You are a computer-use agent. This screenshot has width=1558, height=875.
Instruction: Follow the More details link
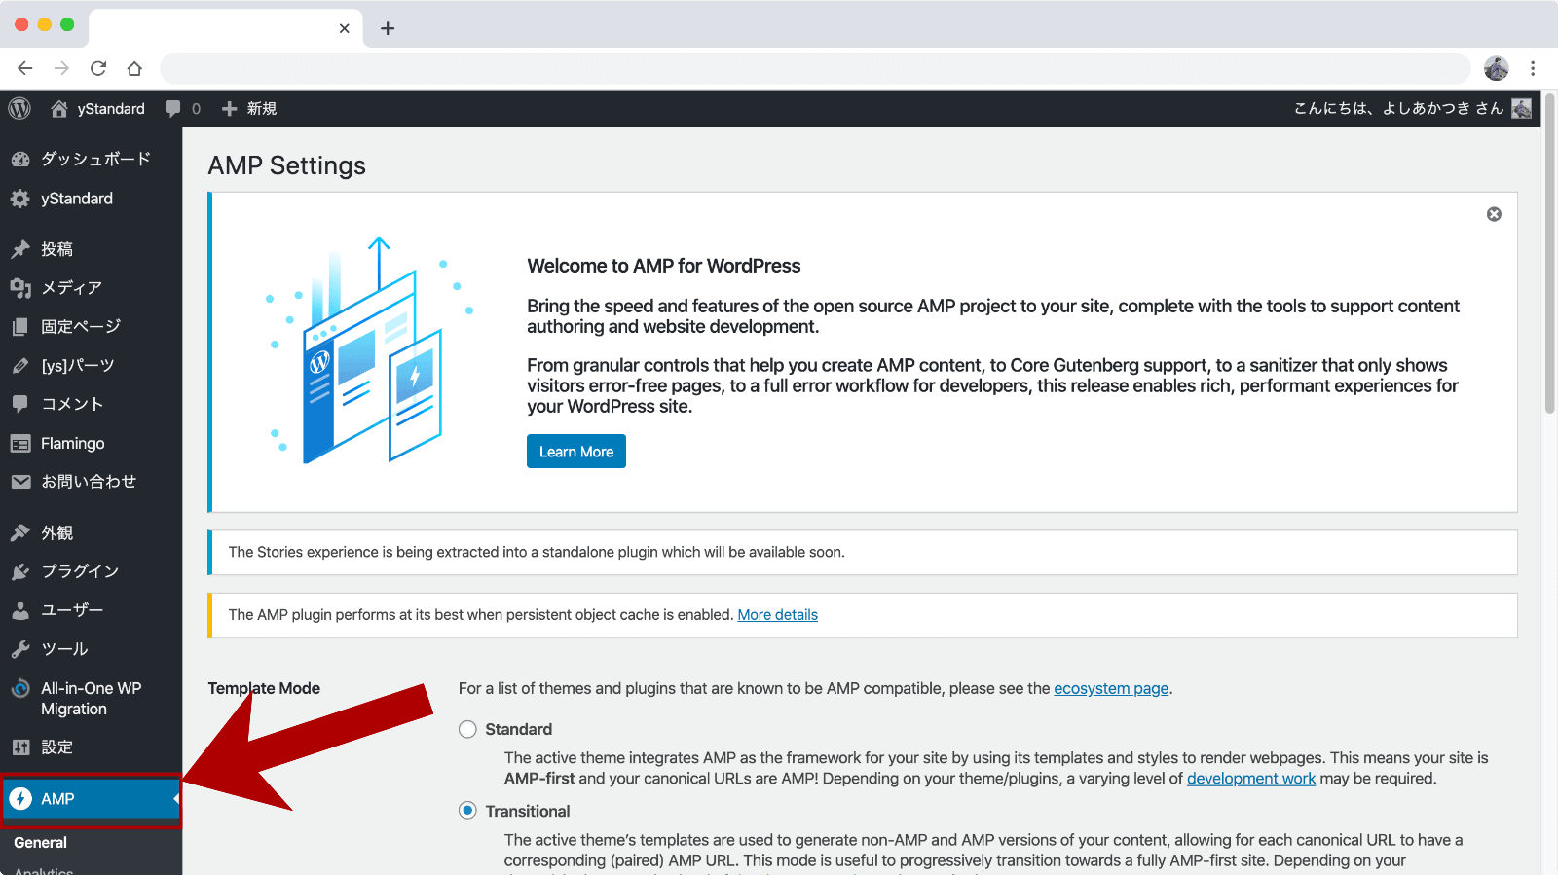tap(777, 615)
